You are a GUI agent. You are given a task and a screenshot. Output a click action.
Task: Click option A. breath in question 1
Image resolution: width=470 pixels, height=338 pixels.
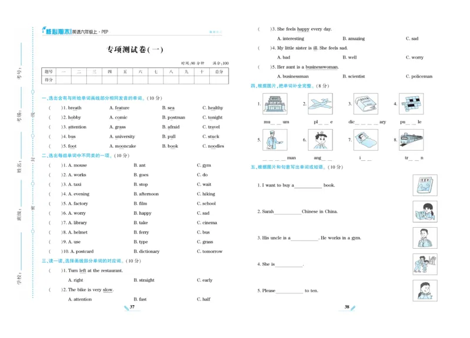75,107
